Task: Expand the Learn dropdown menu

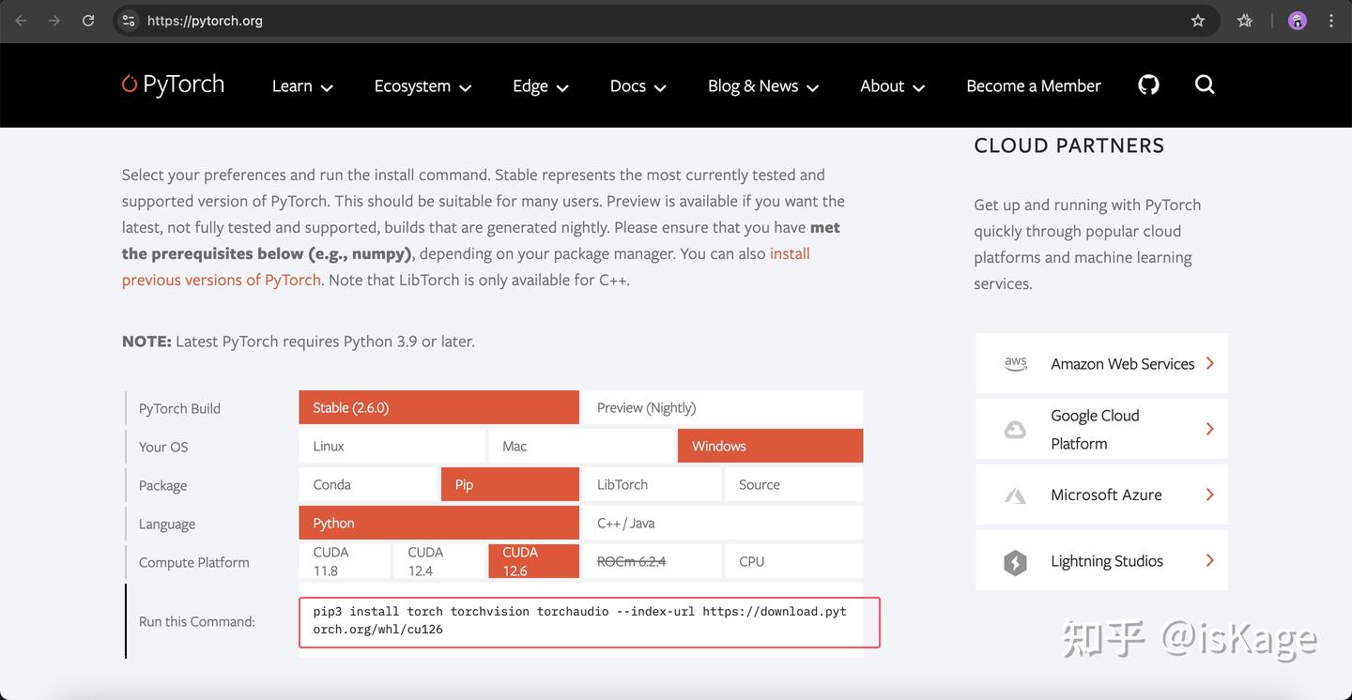Action: (x=302, y=86)
